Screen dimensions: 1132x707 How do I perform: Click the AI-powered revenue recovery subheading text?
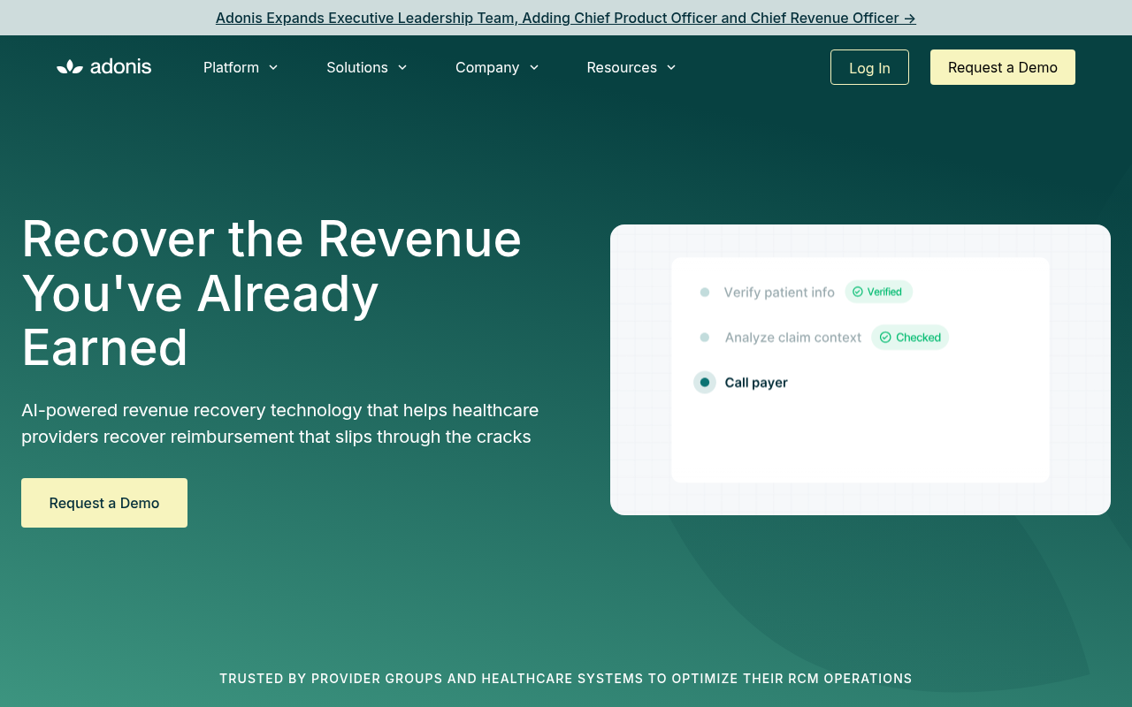pyautogui.click(x=280, y=423)
